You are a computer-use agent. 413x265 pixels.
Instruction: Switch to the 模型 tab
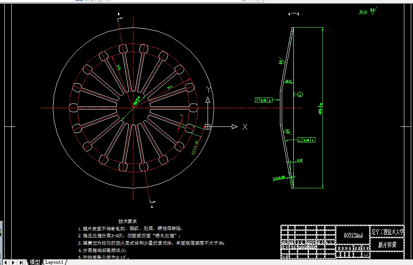pos(35,262)
